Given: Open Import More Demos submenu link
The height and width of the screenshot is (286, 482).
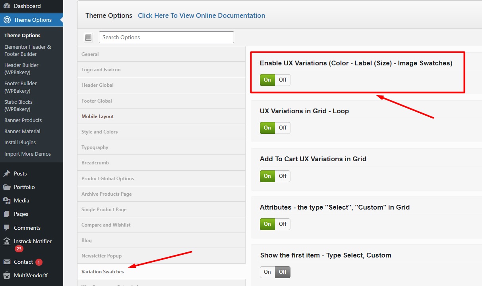Looking at the screenshot, I should [x=27, y=154].
